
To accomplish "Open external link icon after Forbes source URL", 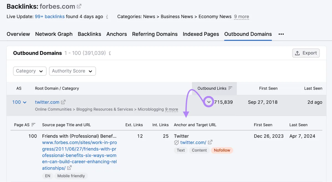I will click(x=69, y=168).
